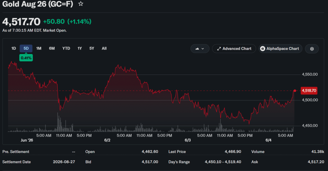Click the 6/4 date label
Image resolution: width=328 pixels, height=171 pixels.
[268, 140]
